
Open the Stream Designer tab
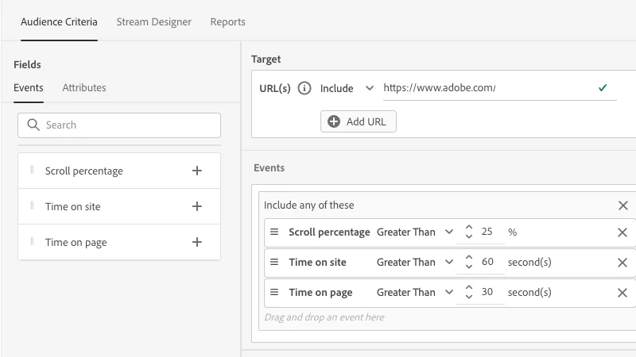click(153, 22)
